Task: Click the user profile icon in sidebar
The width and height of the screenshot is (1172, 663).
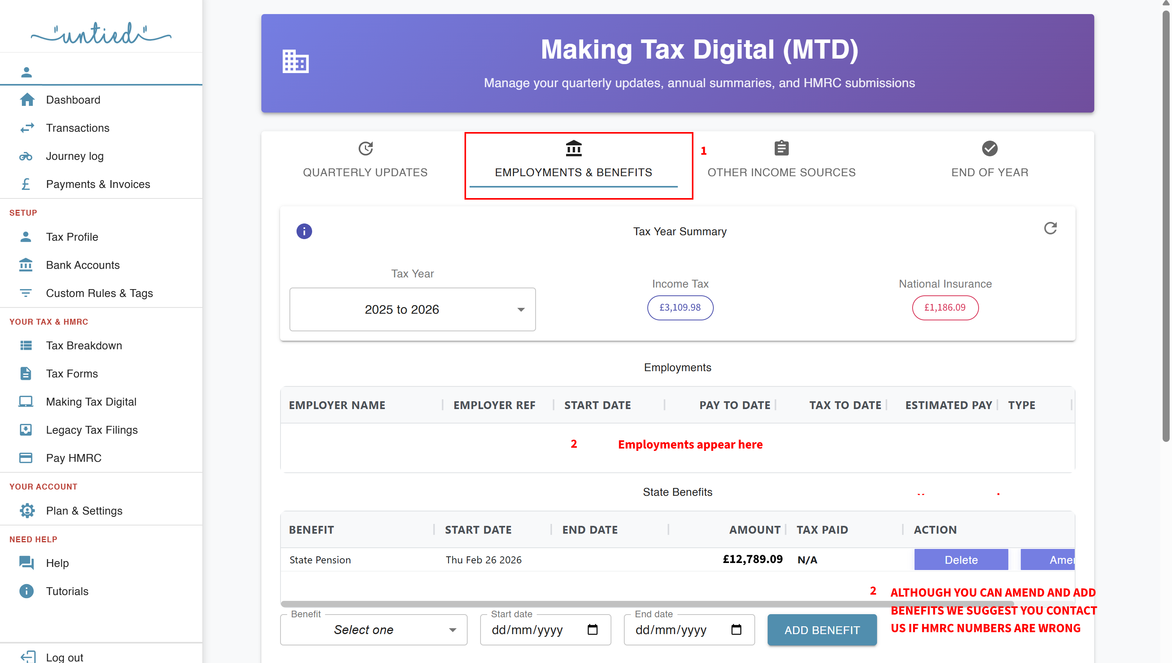Action: (x=27, y=72)
